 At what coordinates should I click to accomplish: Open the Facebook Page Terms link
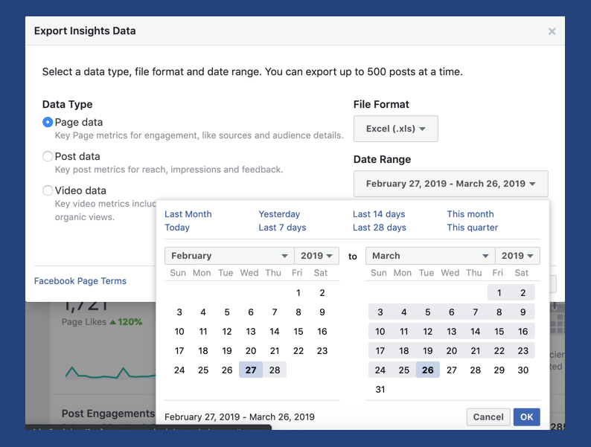(x=80, y=281)
